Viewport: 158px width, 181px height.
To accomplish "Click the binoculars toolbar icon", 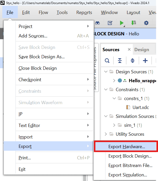I will point(97,23).
